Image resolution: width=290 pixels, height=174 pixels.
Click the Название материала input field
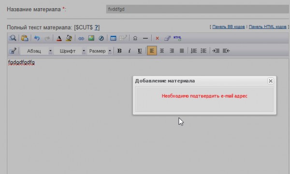pos(198,9)
